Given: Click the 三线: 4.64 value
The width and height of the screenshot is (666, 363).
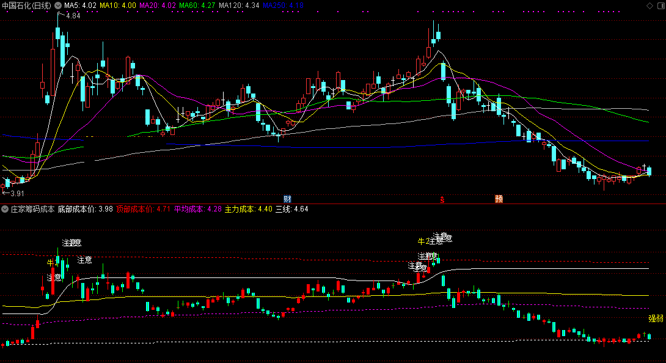Looking at the screenshot, I should click(x=292, y=209).
